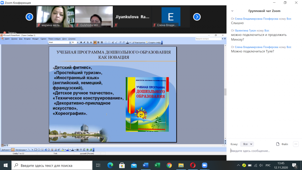Viewport: 302px width, 170px height.
Task: Toggle left text alignment button
Action: tap(95, 42)
